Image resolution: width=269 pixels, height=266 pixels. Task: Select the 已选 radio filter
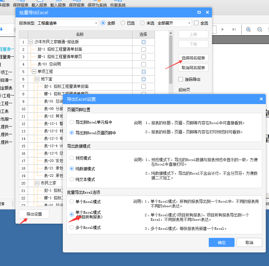click(x=123, y=23)
